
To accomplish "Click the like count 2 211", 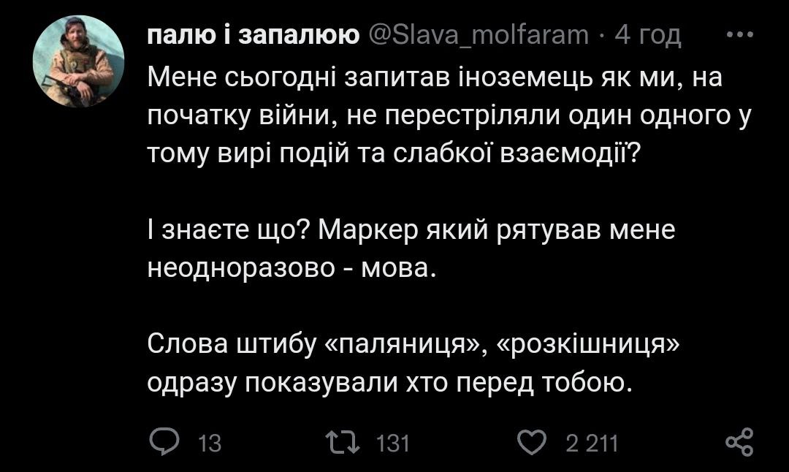I will 592,443.
